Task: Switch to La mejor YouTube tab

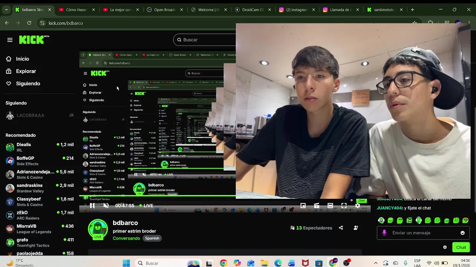Action: 120,10
